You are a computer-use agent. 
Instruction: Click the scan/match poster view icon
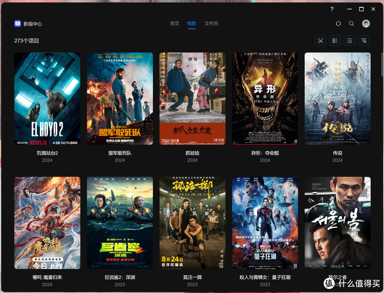point(320,40)
